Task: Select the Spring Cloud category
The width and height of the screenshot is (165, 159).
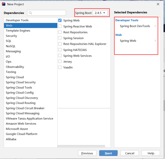Action: tap(31, 77)
